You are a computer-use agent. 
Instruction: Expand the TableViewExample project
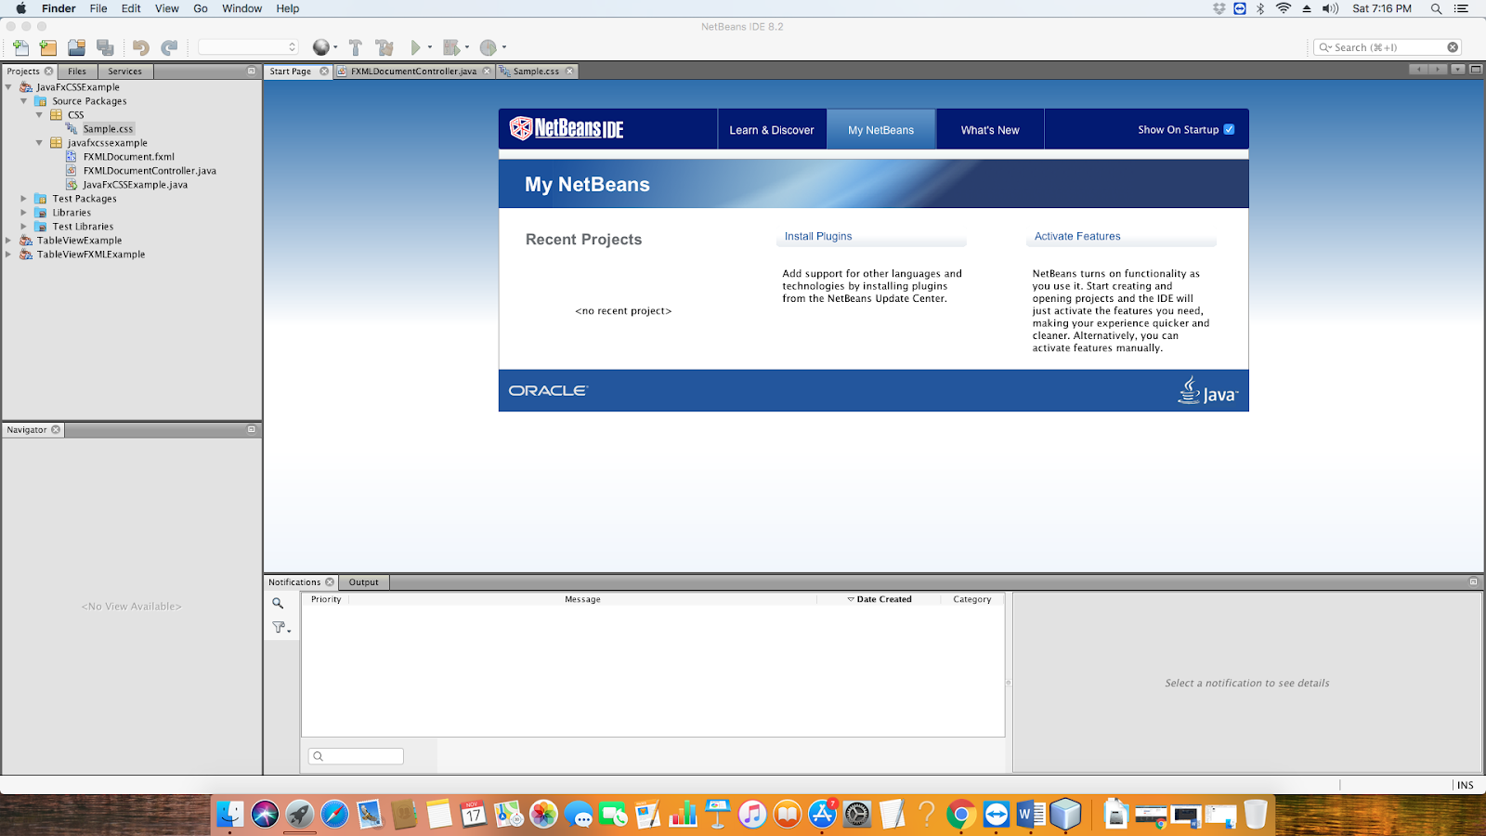pos(8,241)
